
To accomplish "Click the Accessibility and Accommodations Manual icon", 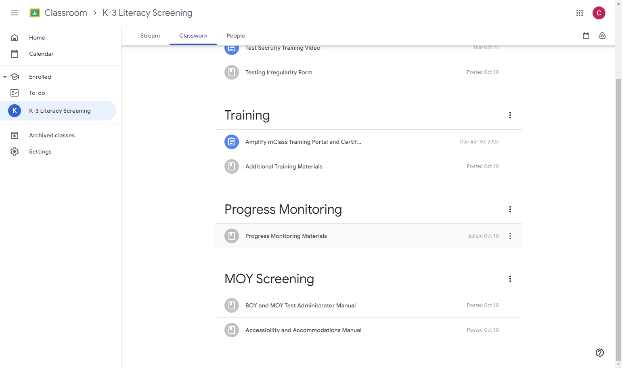I will pos(232,330).
